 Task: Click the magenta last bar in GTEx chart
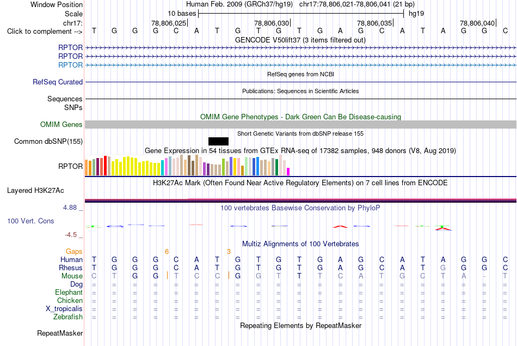288,172
